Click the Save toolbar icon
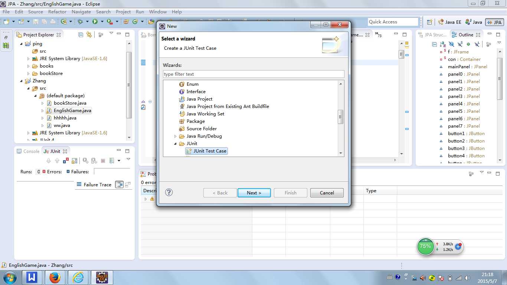This screenshot has width=507, height=285. pos(36,22)
